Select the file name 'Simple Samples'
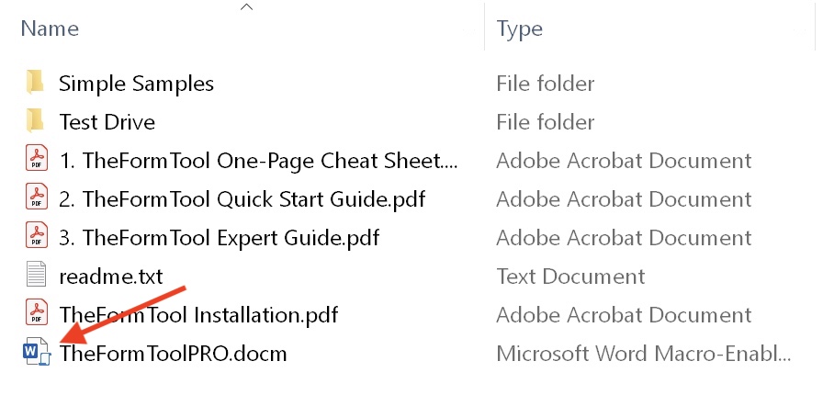This screenshot has height=395, width=823. click(x=137, y=84)
